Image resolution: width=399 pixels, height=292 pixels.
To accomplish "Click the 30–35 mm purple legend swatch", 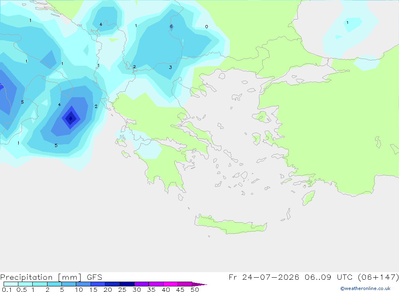I will tap(141, 284).
